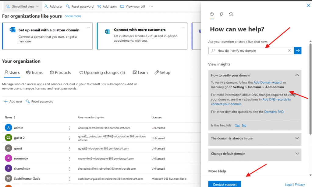The image size is (312, 187).
Task: Open the support headset icon tab
Action: (x=222, y=14)
